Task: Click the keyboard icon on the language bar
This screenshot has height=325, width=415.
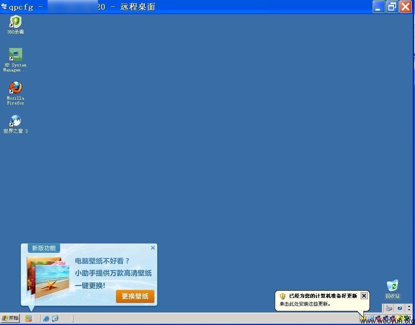Action: tap(389, 308)
